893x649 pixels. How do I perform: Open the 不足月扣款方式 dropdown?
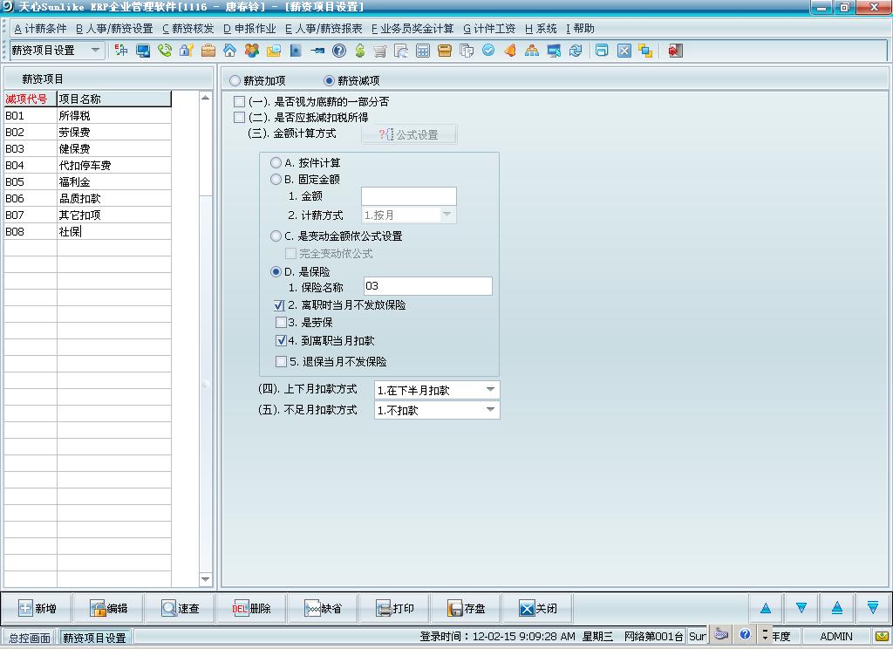point(490,410)
